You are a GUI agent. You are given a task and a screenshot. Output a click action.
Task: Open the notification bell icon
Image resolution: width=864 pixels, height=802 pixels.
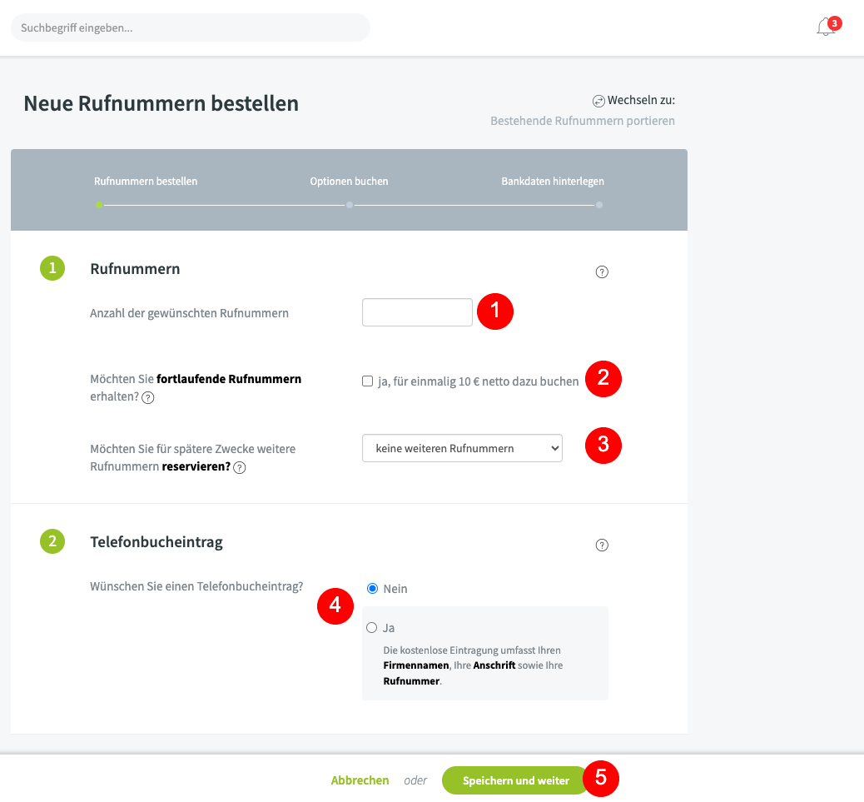(x=826, y=27)
